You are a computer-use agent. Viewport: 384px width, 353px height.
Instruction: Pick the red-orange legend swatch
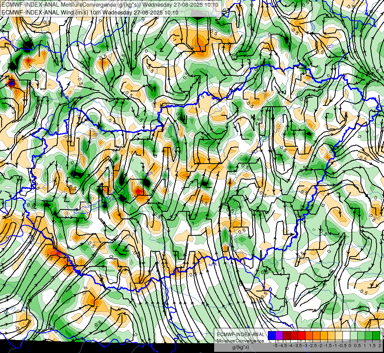click(x=309, y=336)
